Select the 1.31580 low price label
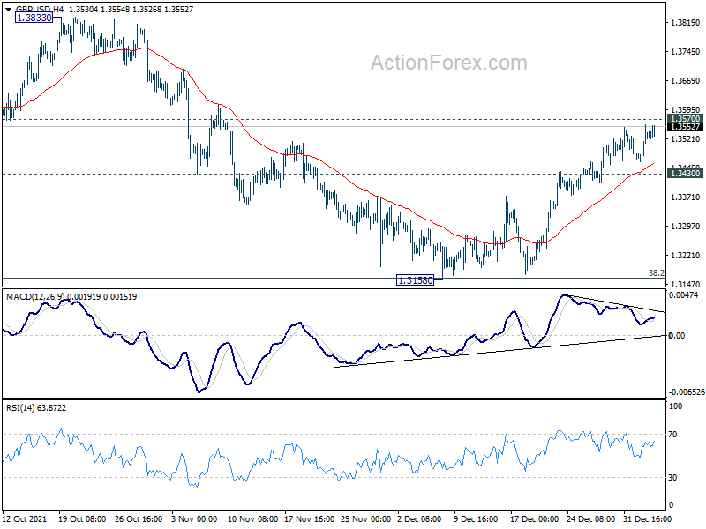This screenshot has width=706, height=529. tap(415, 280)
